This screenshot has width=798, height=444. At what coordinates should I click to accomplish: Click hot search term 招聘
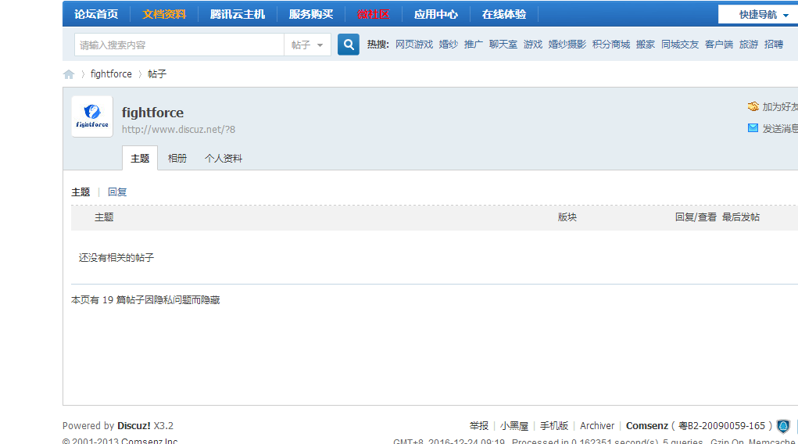click(774, 45)
